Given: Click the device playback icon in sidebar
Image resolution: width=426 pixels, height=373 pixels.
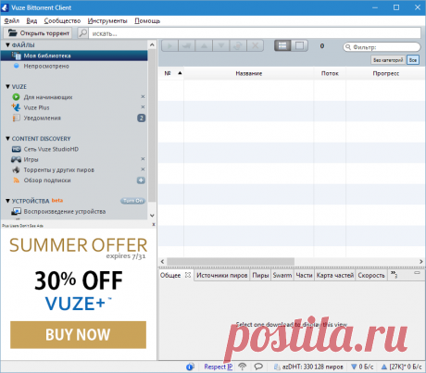Looking at the screenshot, I should pyautogui.click(x=16, y=212).
